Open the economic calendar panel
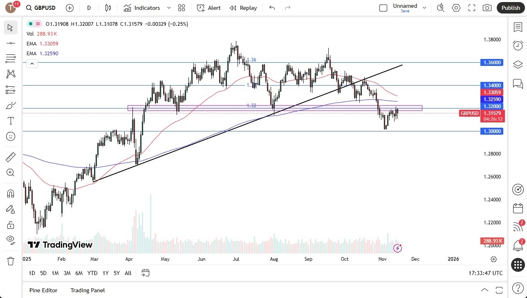 coord(518,208)
